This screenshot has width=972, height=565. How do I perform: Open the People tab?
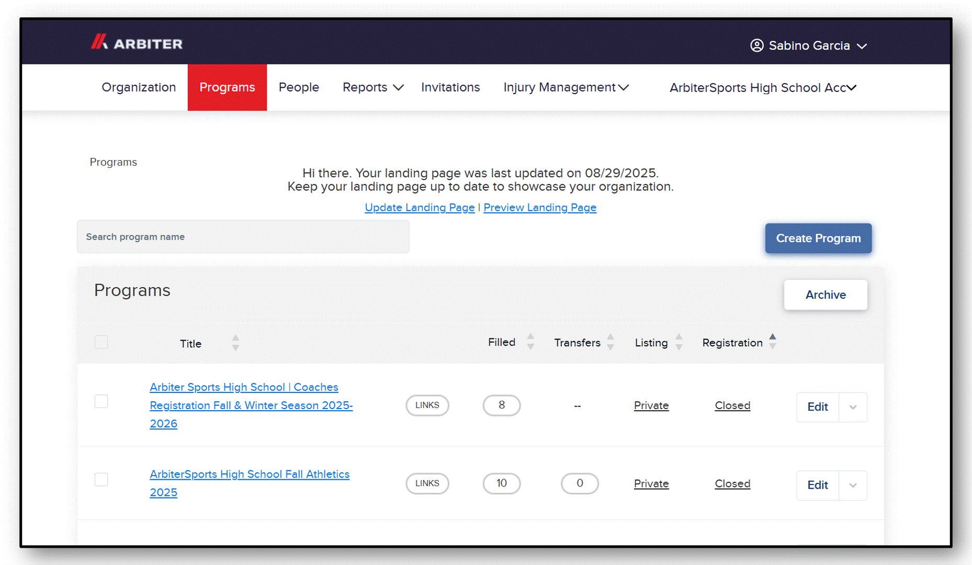pyautogui.click(x=299, y=87)
